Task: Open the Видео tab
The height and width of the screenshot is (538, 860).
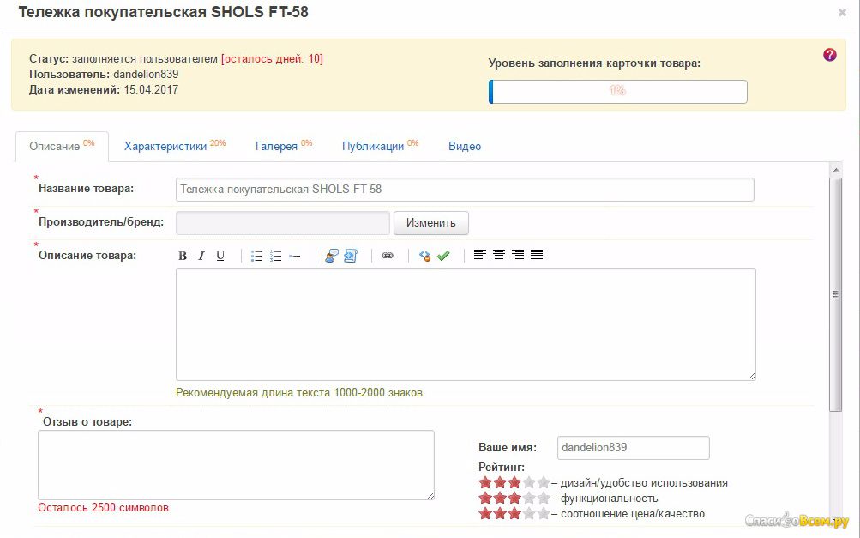Action: point(465,146)
